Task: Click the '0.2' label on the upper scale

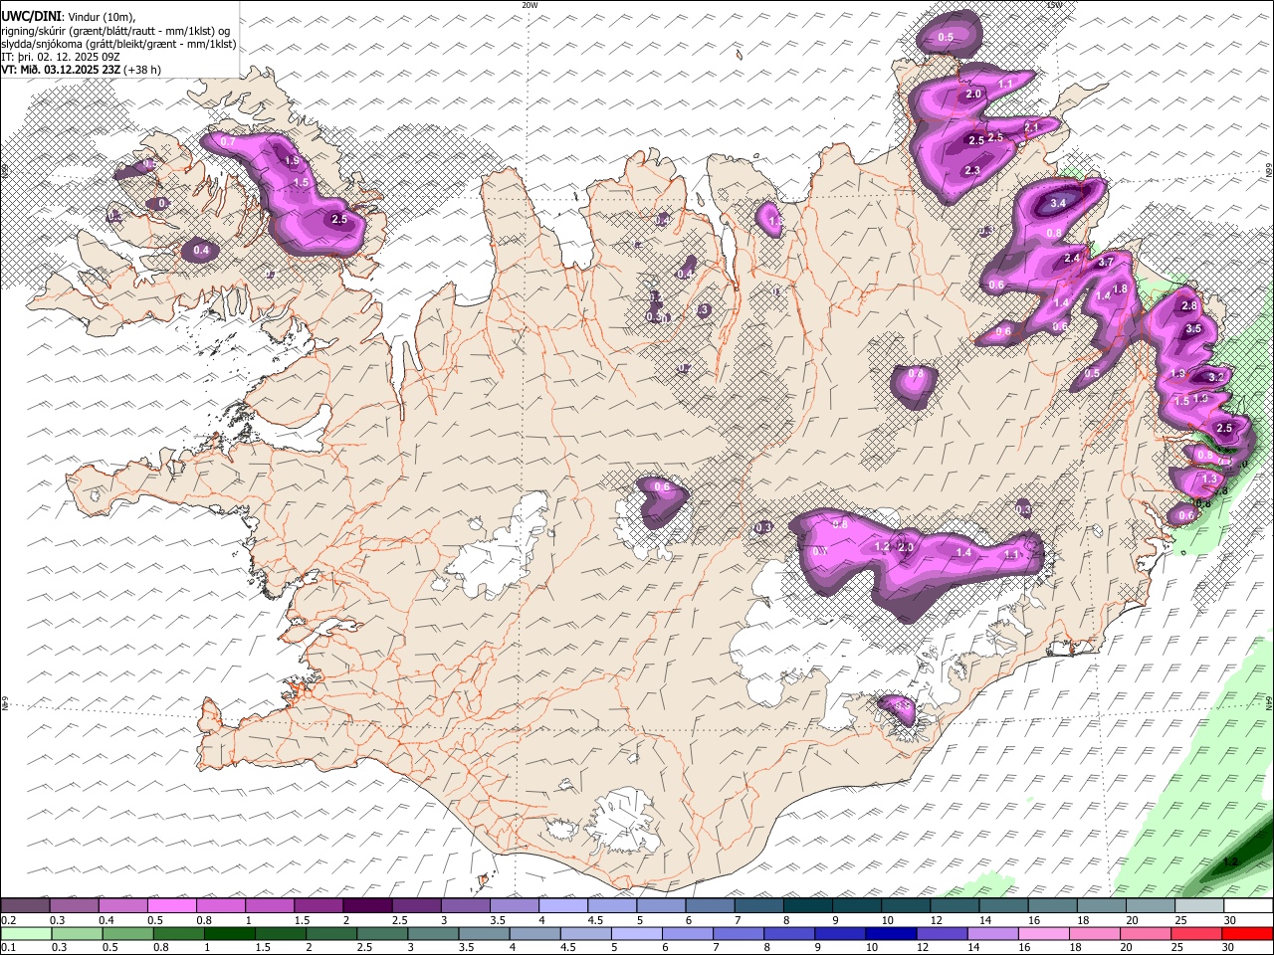Action: pos(8,920)
